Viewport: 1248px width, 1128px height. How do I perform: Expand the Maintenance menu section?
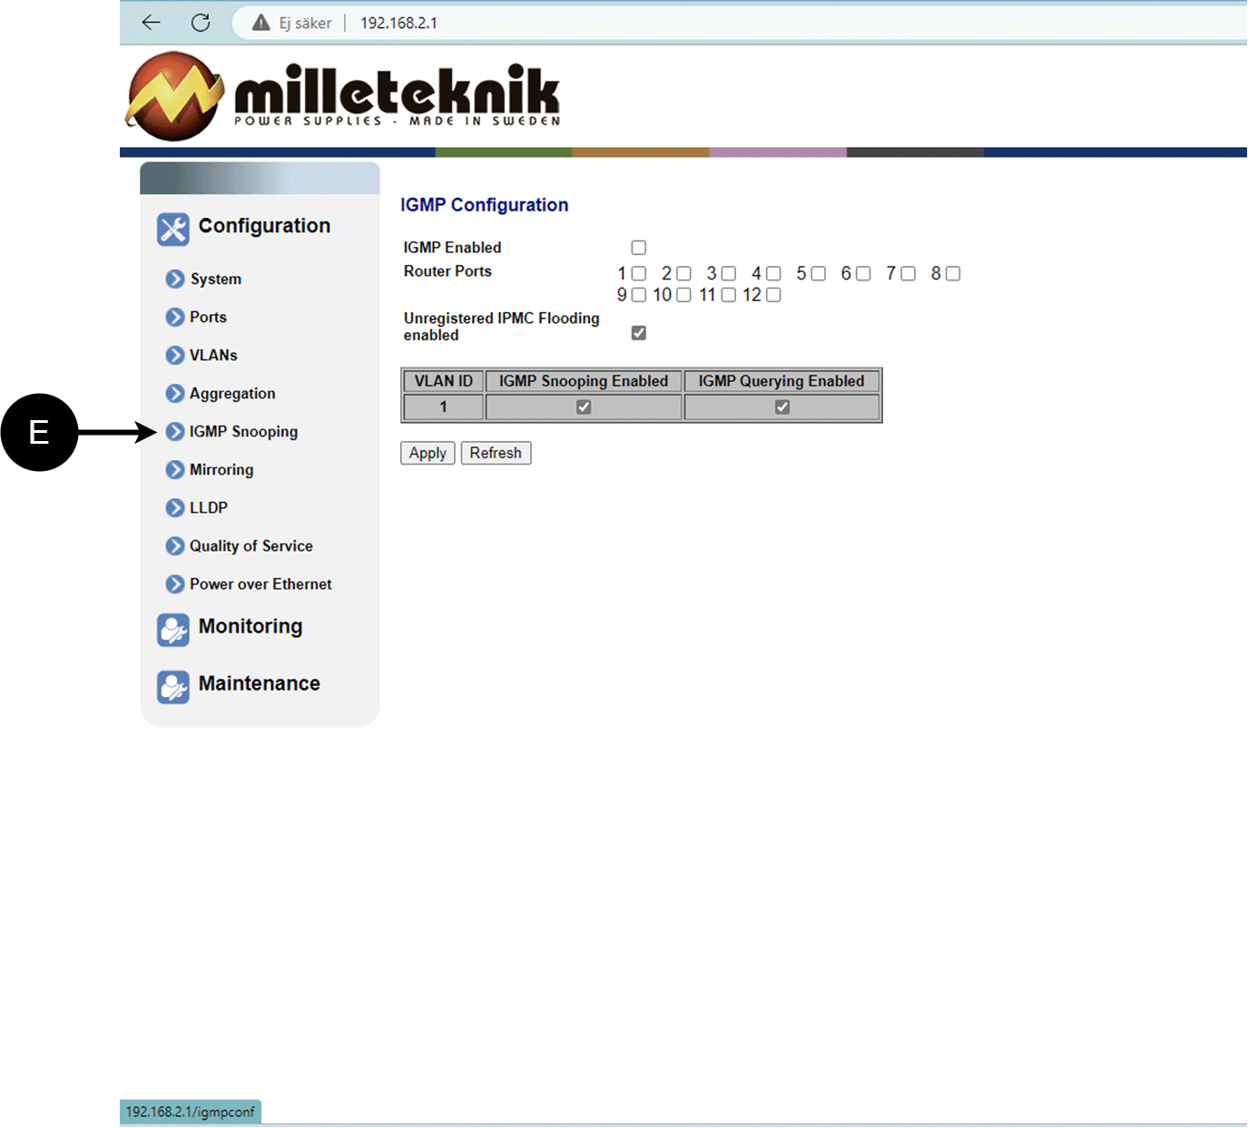(x=259, y=683)
